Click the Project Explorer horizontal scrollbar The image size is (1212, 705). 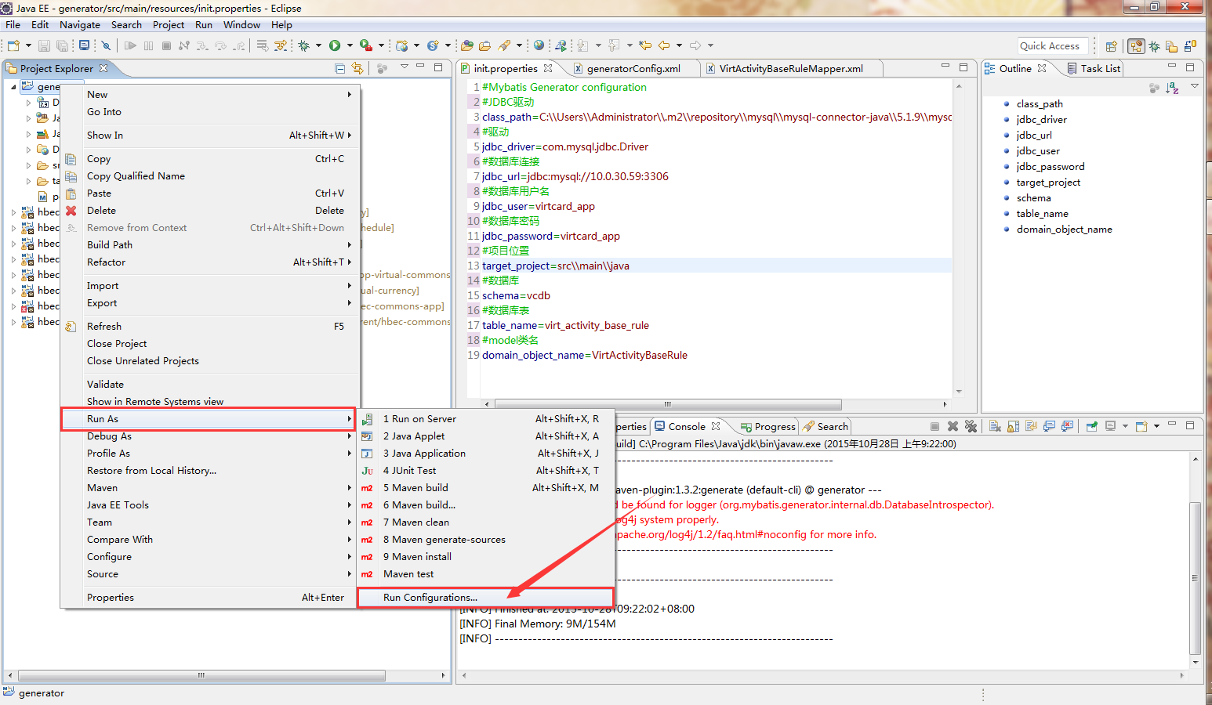point(201,675)
